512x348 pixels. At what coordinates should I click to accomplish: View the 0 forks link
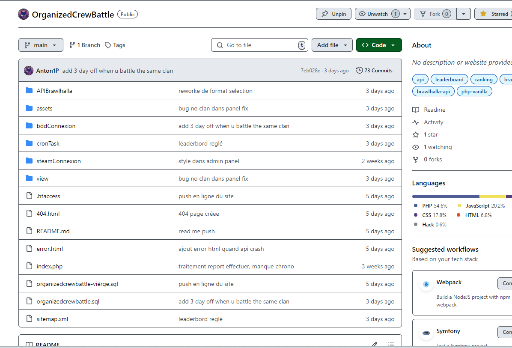coord(427,159)
